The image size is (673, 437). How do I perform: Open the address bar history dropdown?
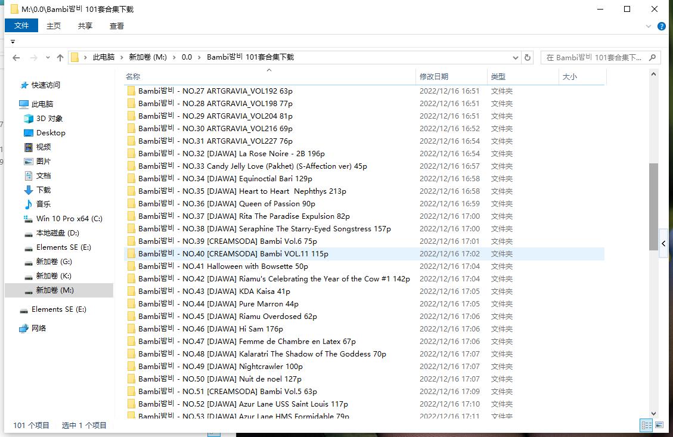(x=516, y=57)
